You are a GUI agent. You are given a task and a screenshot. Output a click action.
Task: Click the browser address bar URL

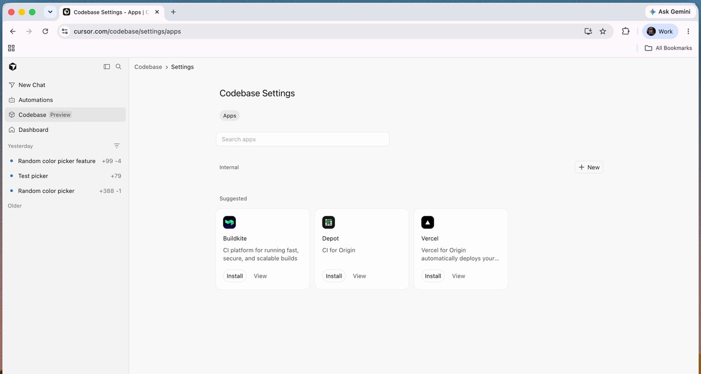coord(127,31)
